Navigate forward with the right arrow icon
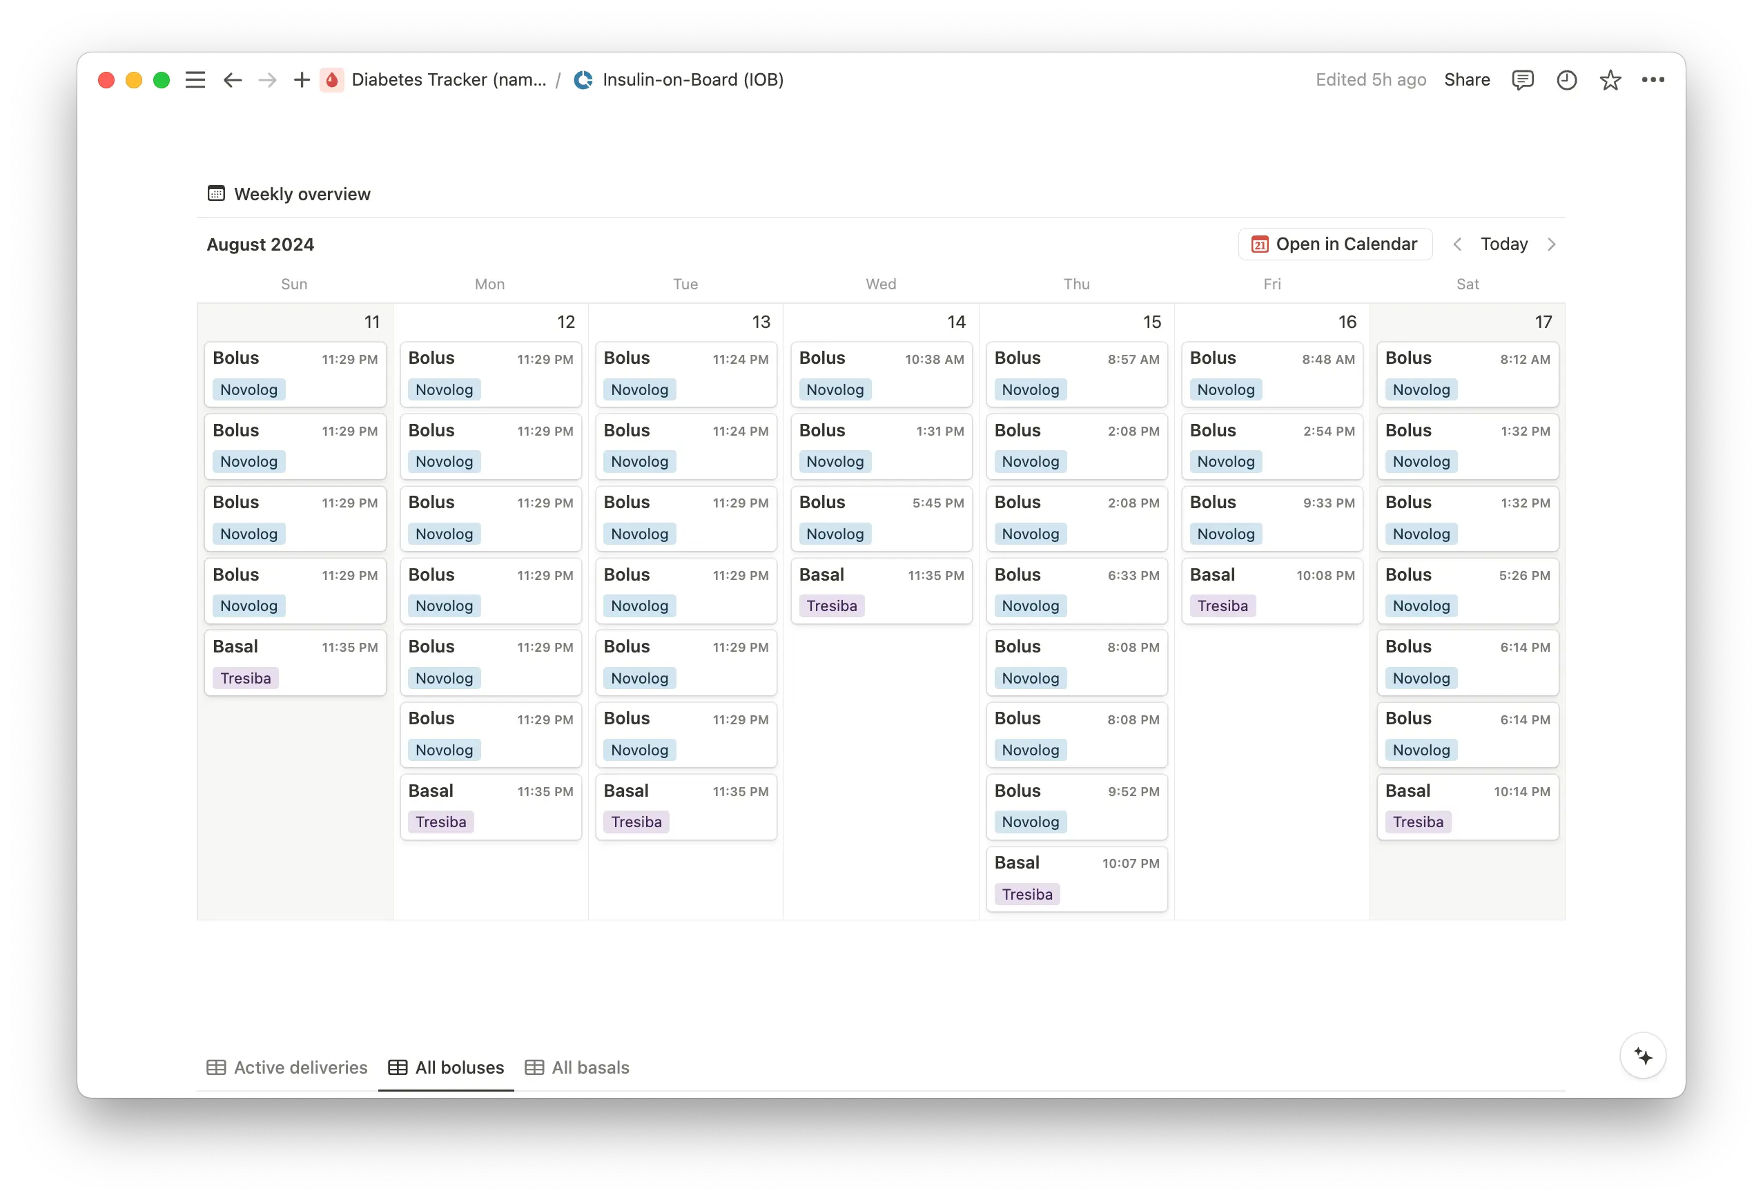 tap(266, 79)
